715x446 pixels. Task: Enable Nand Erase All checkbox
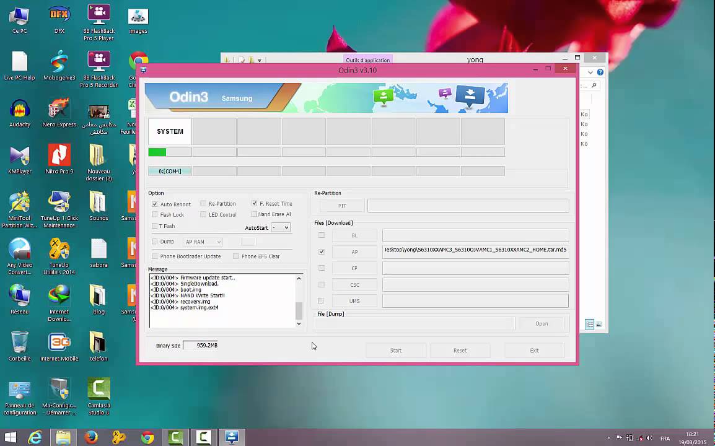(x=255, y=214)
